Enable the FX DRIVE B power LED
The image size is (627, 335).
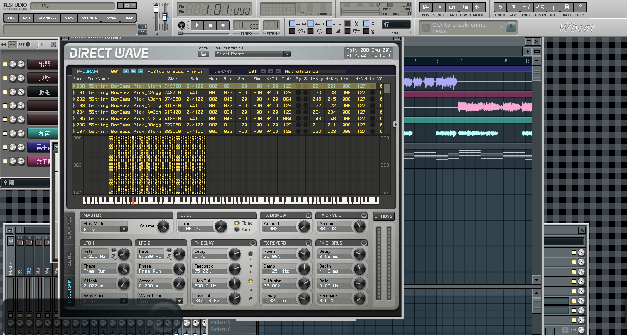pyautogui.click(x=364, y=215)
